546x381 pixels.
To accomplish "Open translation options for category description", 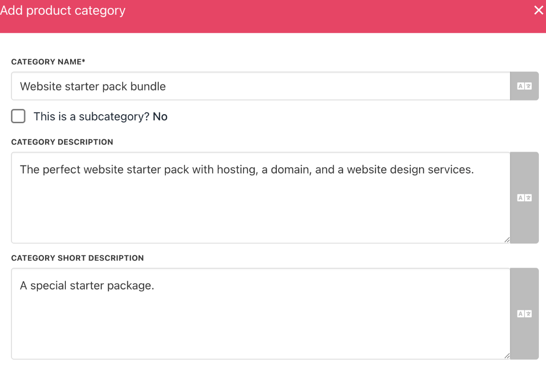I will 524,198.
